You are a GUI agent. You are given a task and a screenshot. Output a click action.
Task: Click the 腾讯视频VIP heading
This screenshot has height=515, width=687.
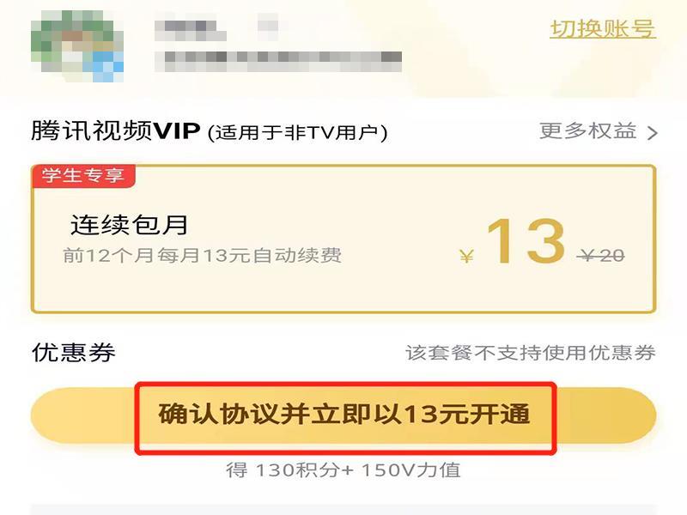(116, 130)
